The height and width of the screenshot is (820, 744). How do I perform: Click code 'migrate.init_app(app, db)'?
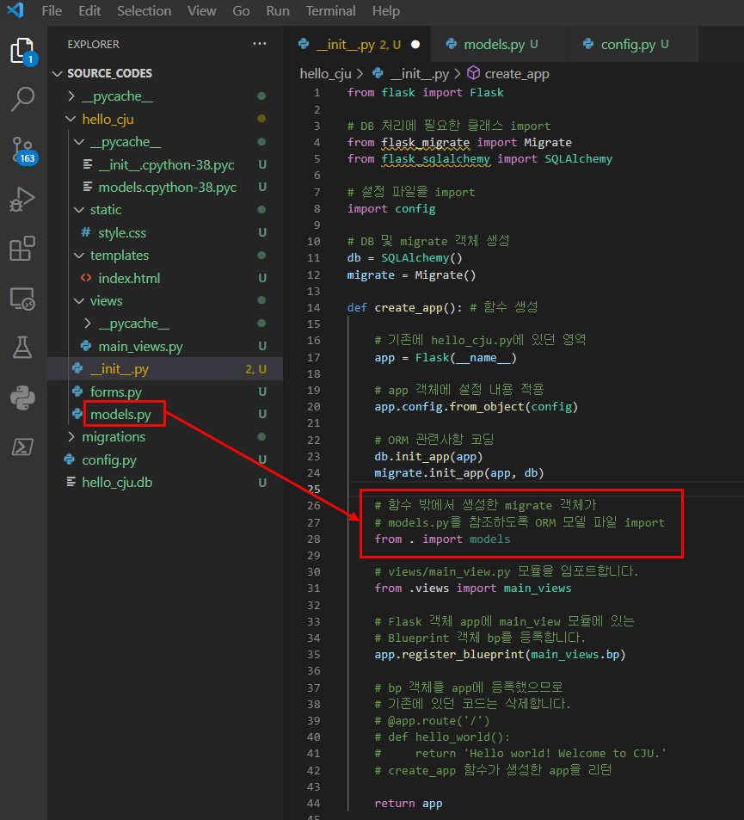tap(459, 472)
